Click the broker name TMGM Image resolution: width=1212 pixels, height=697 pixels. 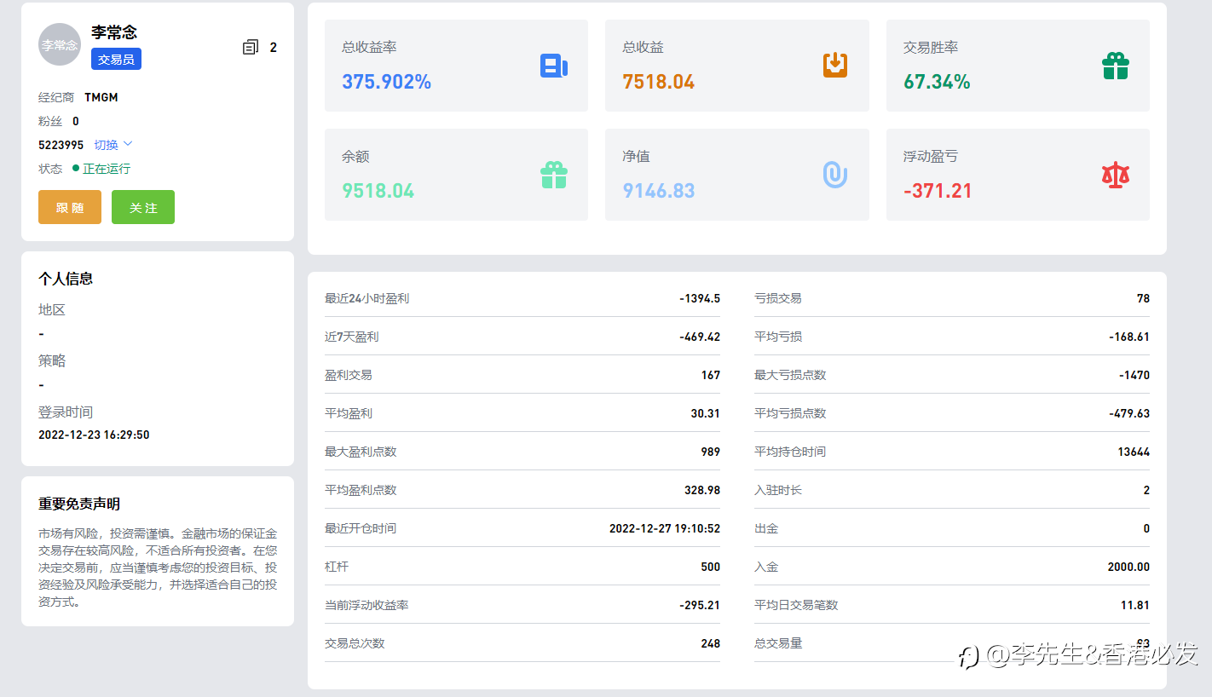[x=101, y=97]
